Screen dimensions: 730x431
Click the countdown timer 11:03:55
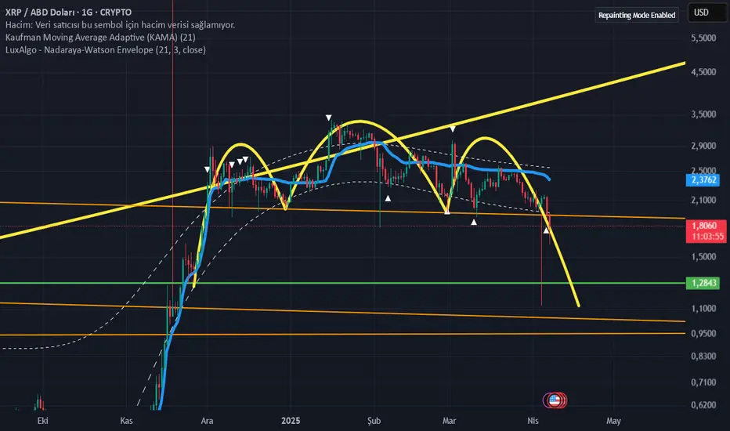click(x=707, y=237)
